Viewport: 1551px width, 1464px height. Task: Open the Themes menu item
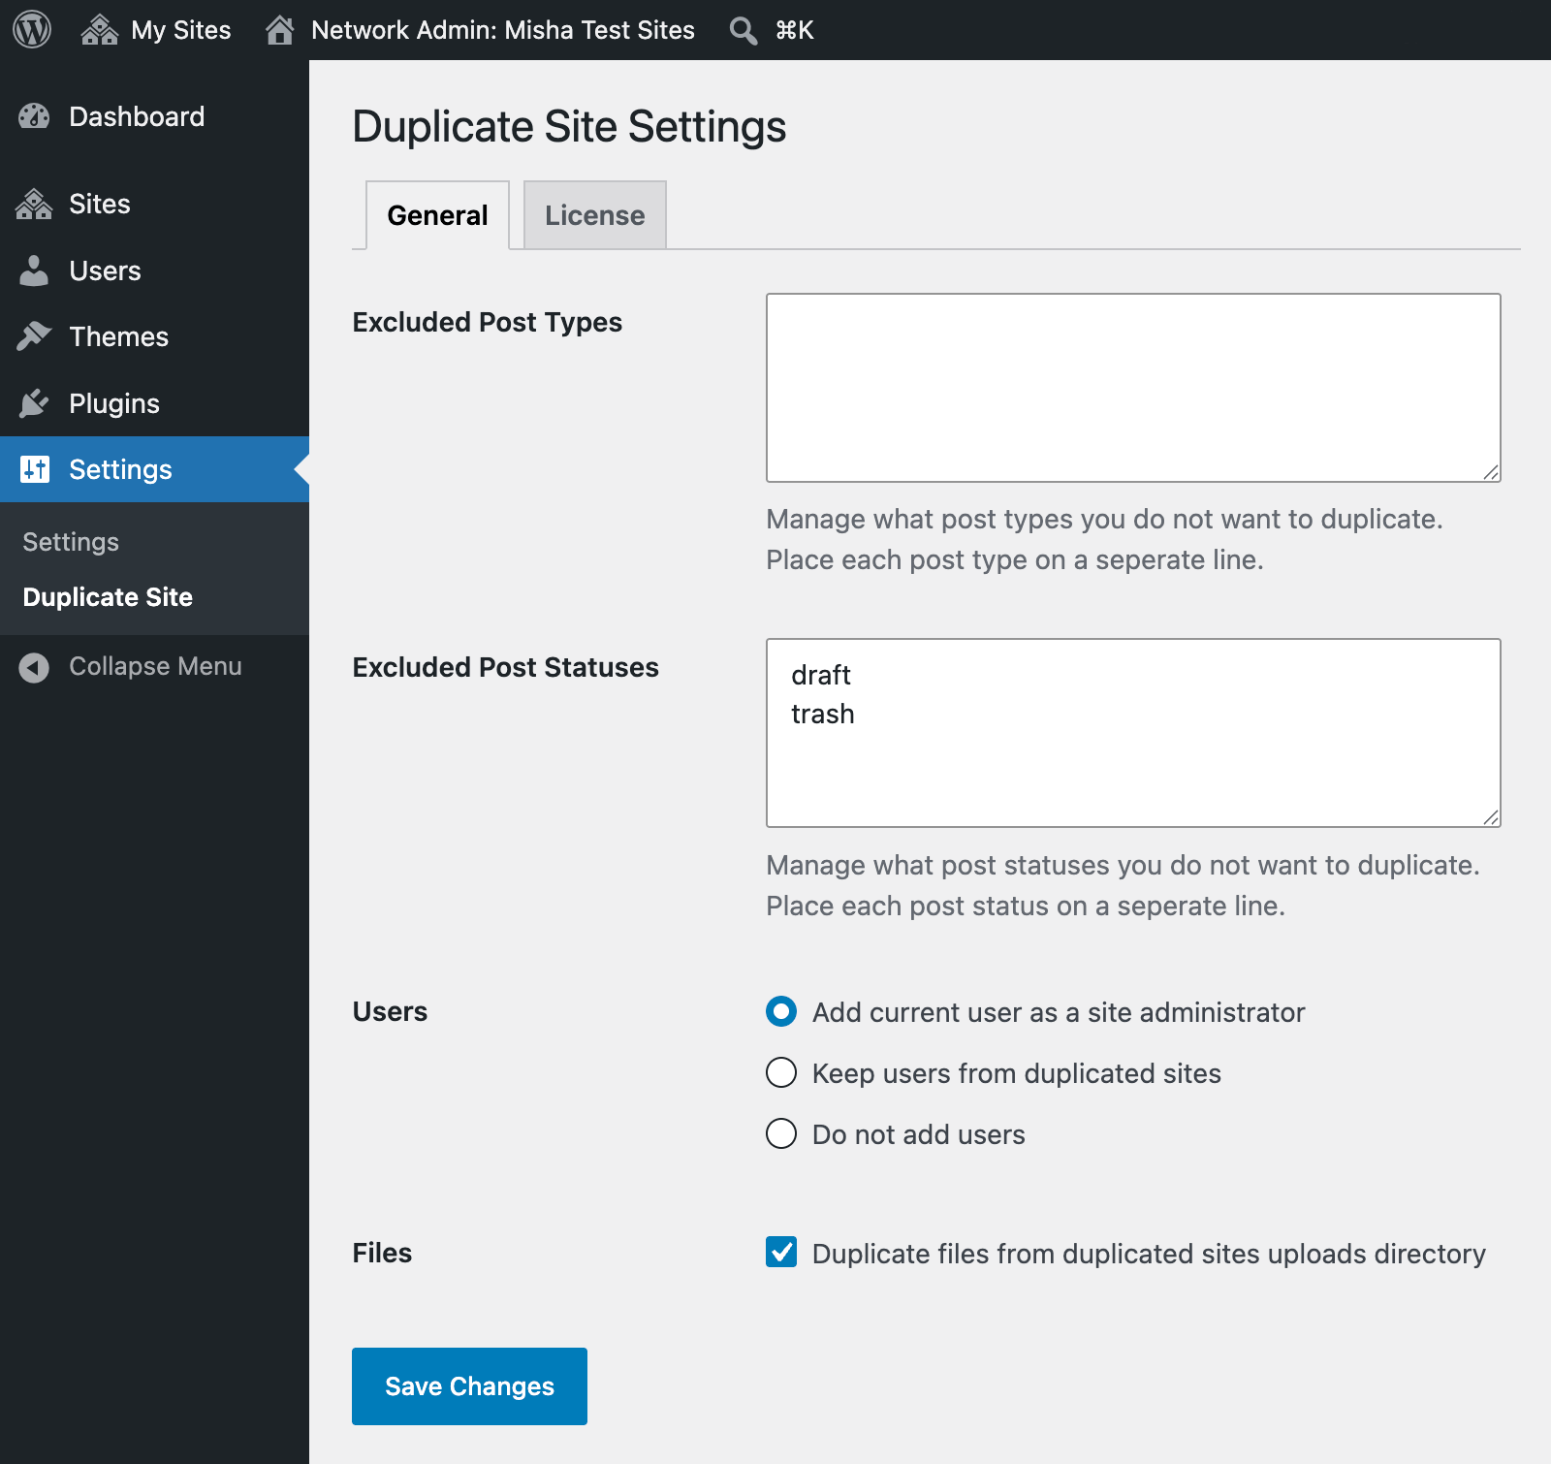tap(119, 336)
